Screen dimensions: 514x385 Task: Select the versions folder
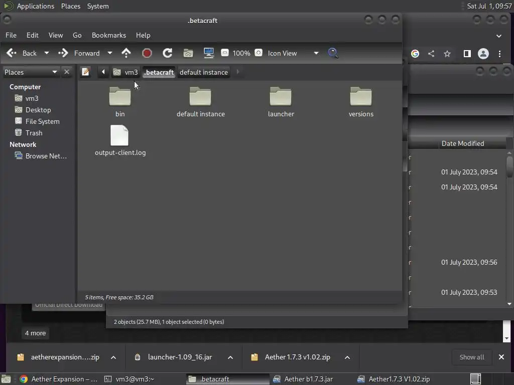[361, 102]
